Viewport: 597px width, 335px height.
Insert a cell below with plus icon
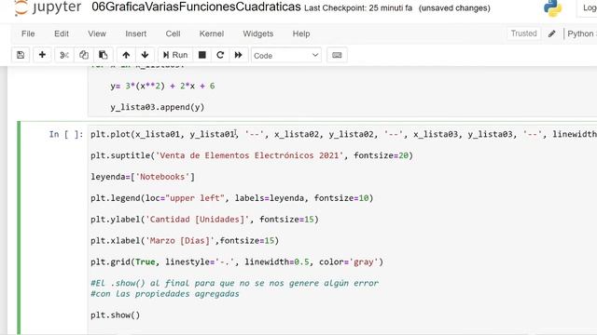[42, 55]
